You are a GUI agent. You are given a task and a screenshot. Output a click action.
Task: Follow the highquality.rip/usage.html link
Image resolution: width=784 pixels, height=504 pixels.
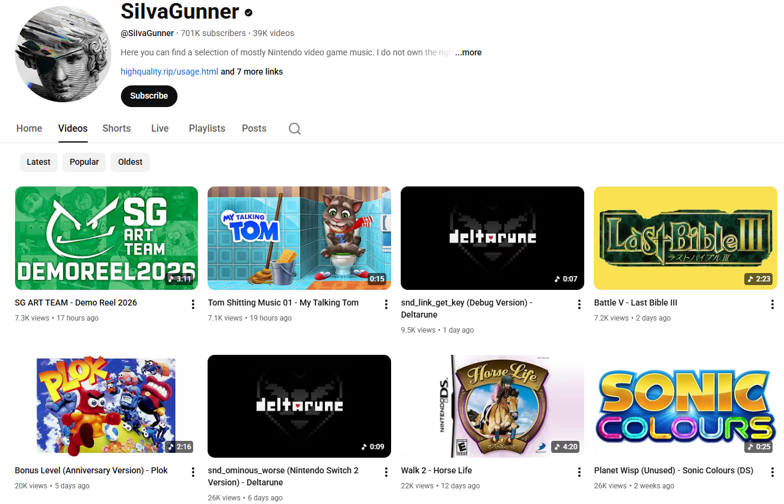click(169, 72)
